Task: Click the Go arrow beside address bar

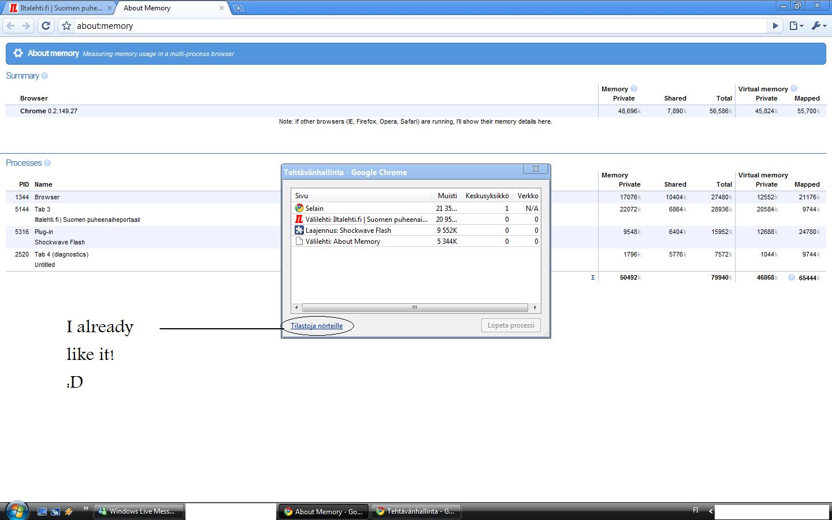Action: pyautogui.click(x=775, y=25)
